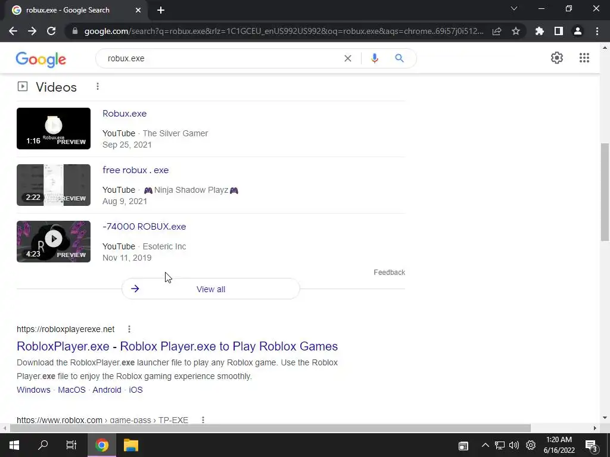Open Chrome three-dot menu
This screenshot has width=610, height=457.
point(597,31)
